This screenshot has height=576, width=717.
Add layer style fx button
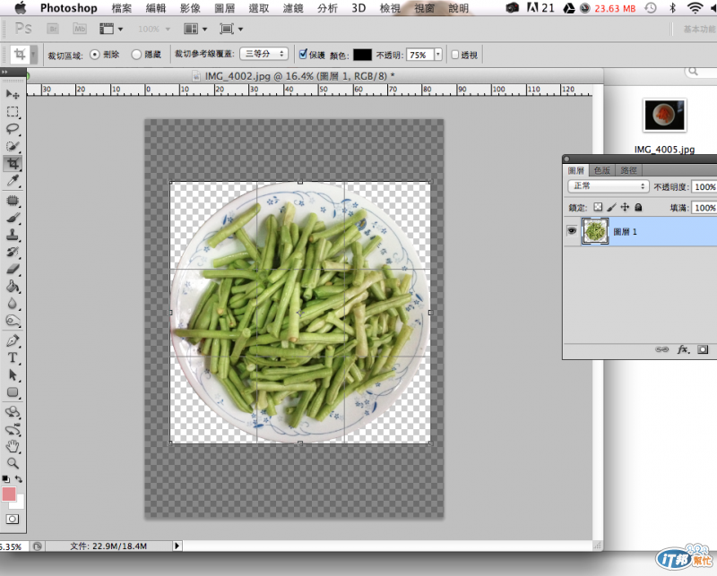pyautogui.click(x=683, y=349)
